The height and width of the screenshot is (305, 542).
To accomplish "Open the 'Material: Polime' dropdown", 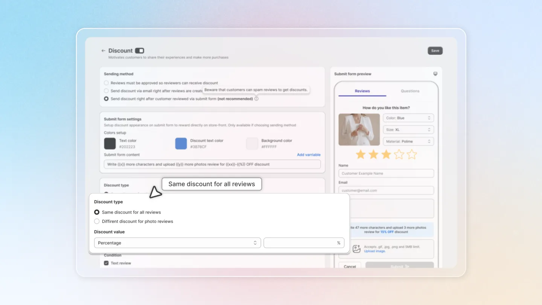I will pyautogui.click(x=408, y=141).
